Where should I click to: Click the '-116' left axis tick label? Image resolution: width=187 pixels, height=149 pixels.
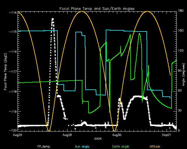(13, 52)
